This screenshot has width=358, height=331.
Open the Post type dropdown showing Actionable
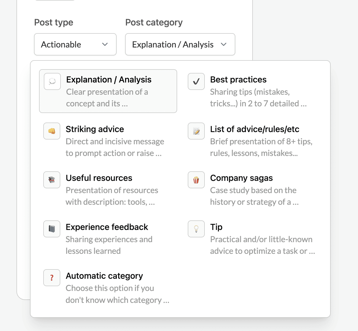(75, 44)
